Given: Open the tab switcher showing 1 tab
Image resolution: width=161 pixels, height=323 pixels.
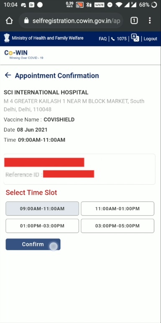Looking at the screenshot, I should [134, 20].
